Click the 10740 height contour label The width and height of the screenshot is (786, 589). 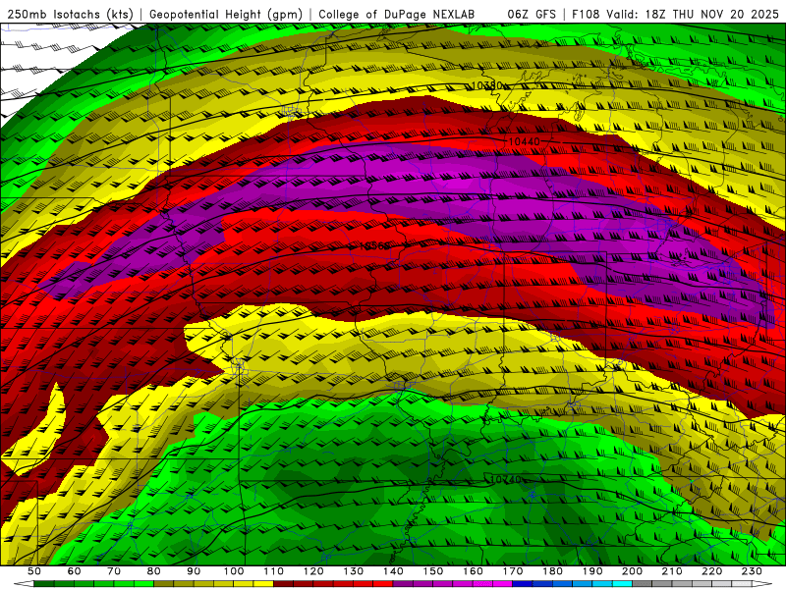[505, 479]
